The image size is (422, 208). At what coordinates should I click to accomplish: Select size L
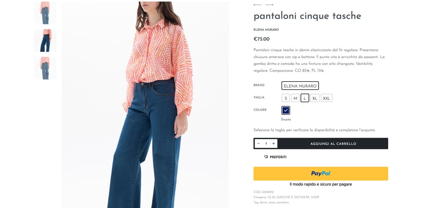point(305,98)
